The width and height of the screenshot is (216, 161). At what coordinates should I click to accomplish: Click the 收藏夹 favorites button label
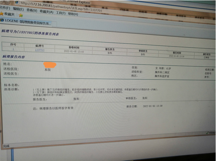(10, 14)
